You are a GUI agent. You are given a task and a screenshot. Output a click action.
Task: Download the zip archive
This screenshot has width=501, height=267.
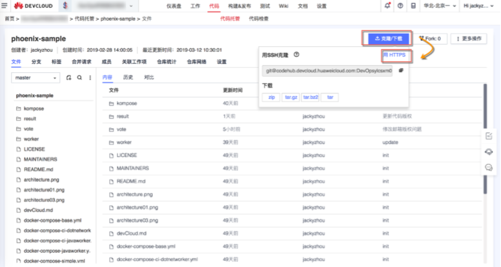271,97
